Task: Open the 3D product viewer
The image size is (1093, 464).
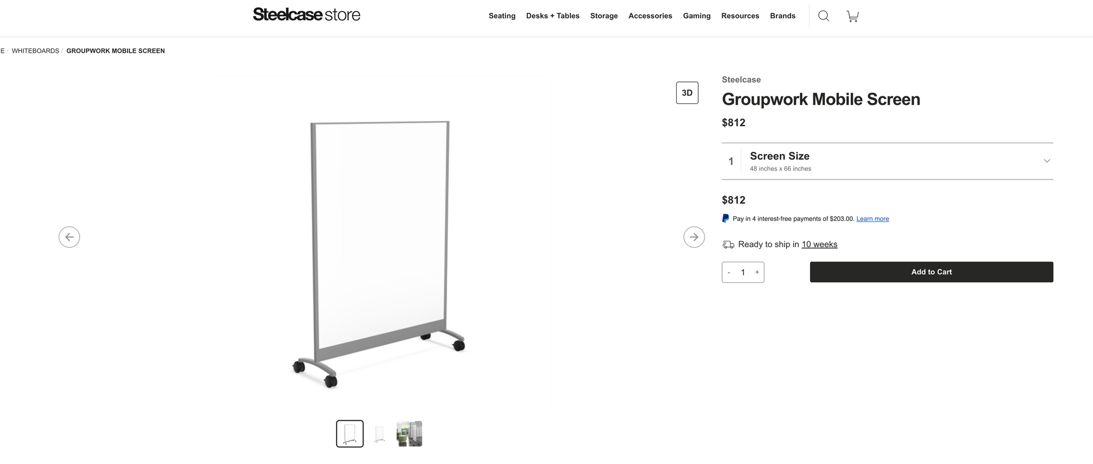Action: pos(687,93)
